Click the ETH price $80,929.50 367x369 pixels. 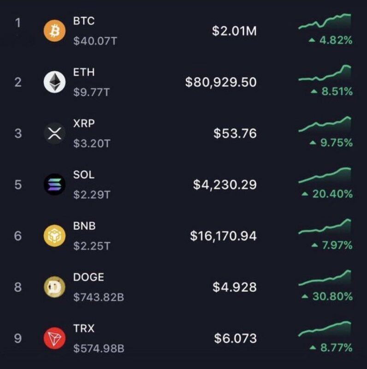tap(220, 83)
